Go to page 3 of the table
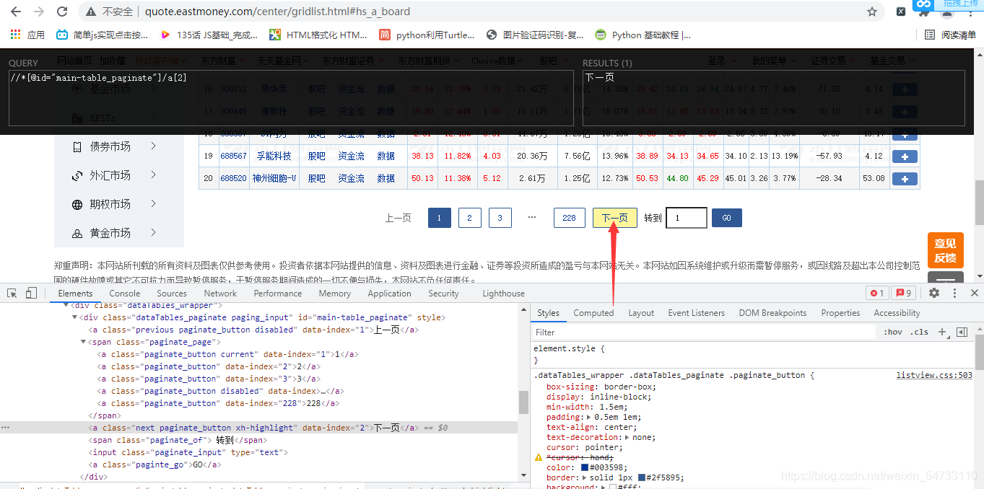This screenshot has height=489, width=984. [x=500, y=218]
